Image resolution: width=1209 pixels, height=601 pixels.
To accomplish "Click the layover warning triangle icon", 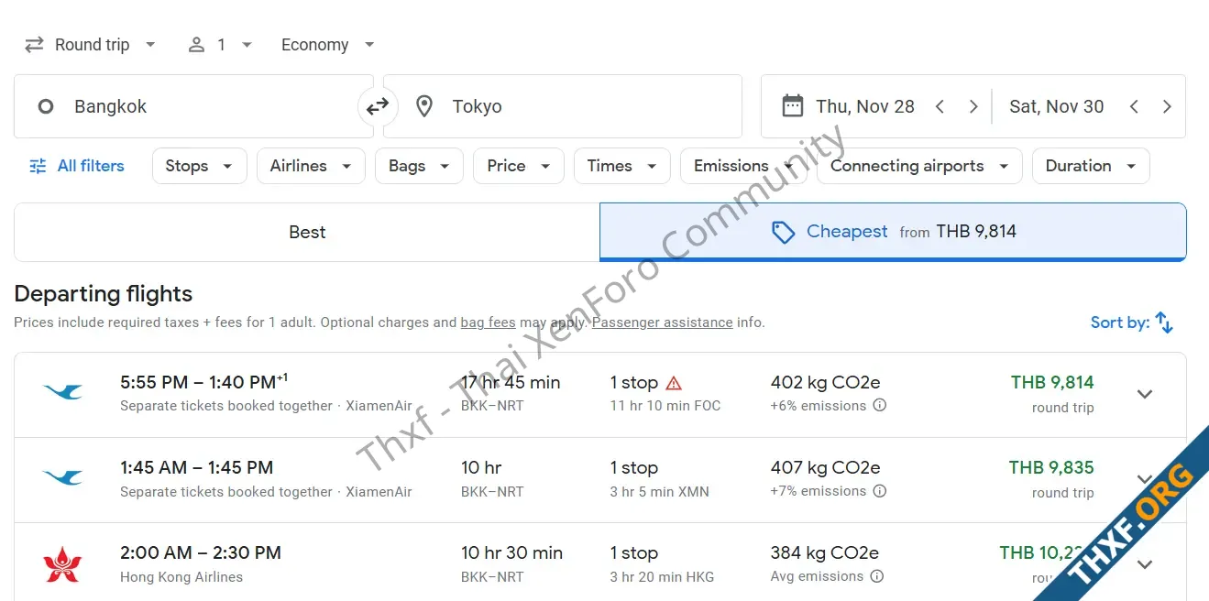I will tap(674, 383).
